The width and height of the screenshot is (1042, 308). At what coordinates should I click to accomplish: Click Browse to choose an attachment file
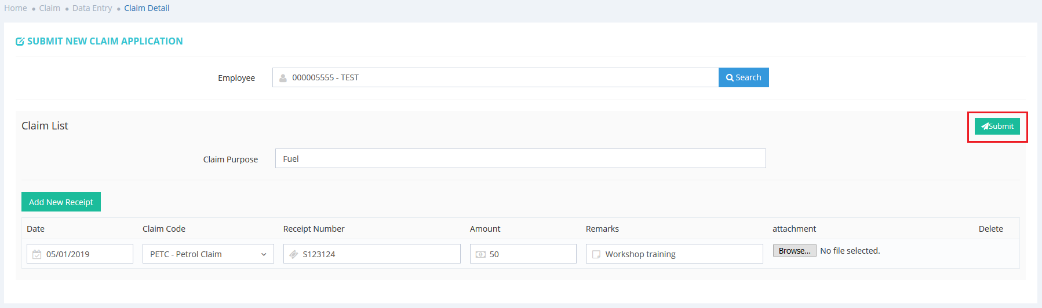(x=795, y=251)
